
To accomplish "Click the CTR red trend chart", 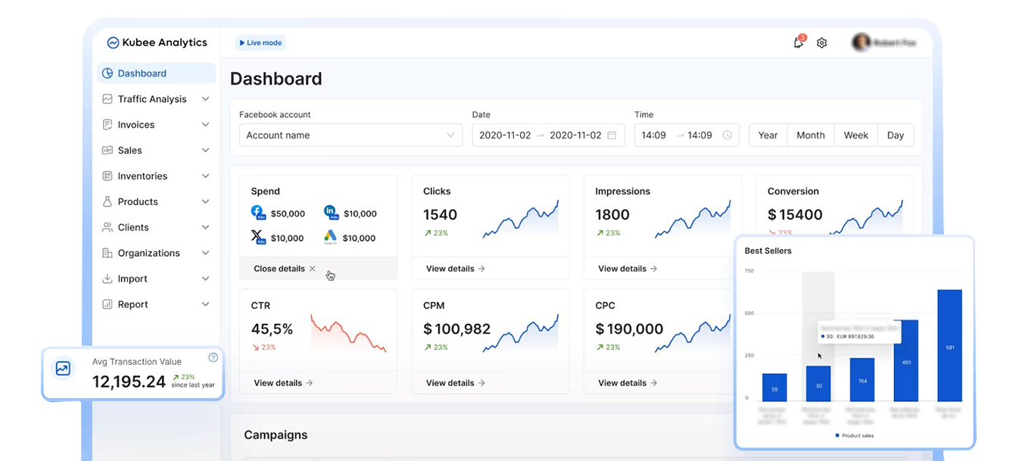I will 348,334.
